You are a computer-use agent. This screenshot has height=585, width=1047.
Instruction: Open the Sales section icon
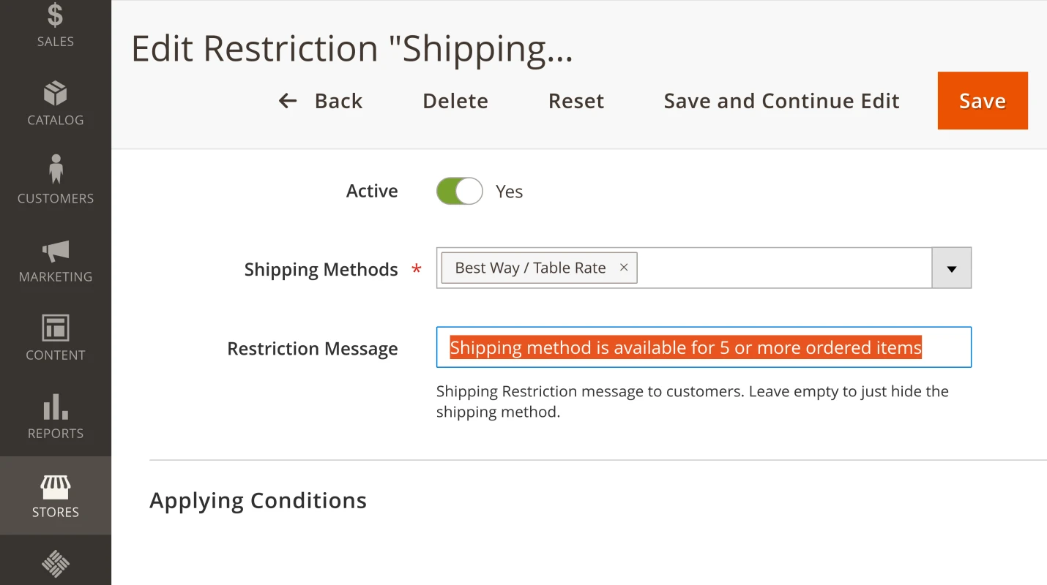[x=55, y=15]
